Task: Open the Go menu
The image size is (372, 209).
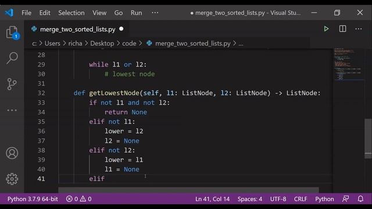Action: point(119,13)
